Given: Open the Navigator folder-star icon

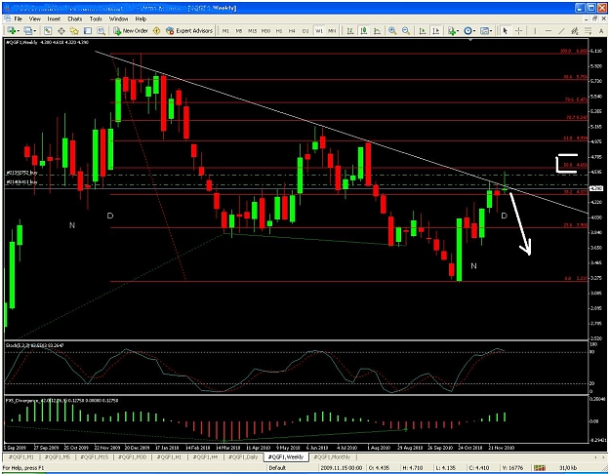Looking at the screenshot, I should (x=74, y=30).
